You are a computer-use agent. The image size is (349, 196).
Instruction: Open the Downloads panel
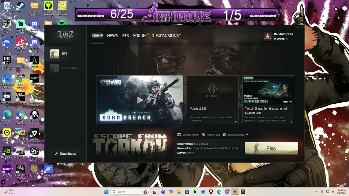[65, 154]
